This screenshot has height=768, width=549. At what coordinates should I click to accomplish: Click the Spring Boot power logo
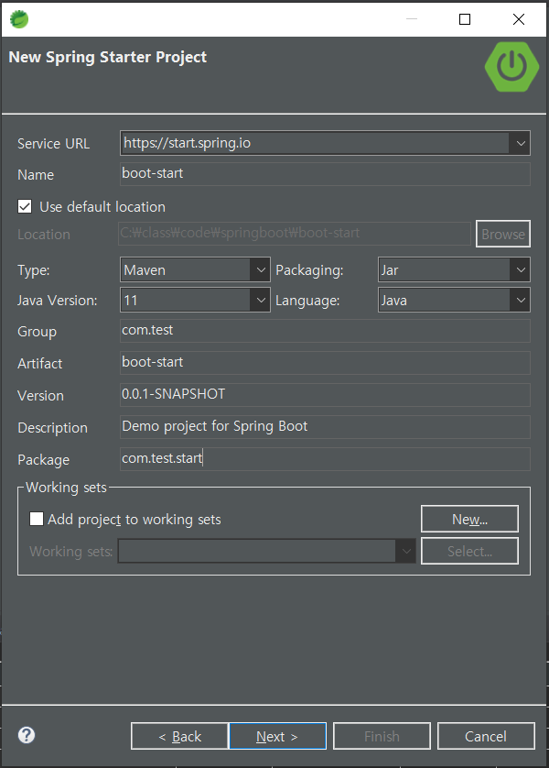511,66
